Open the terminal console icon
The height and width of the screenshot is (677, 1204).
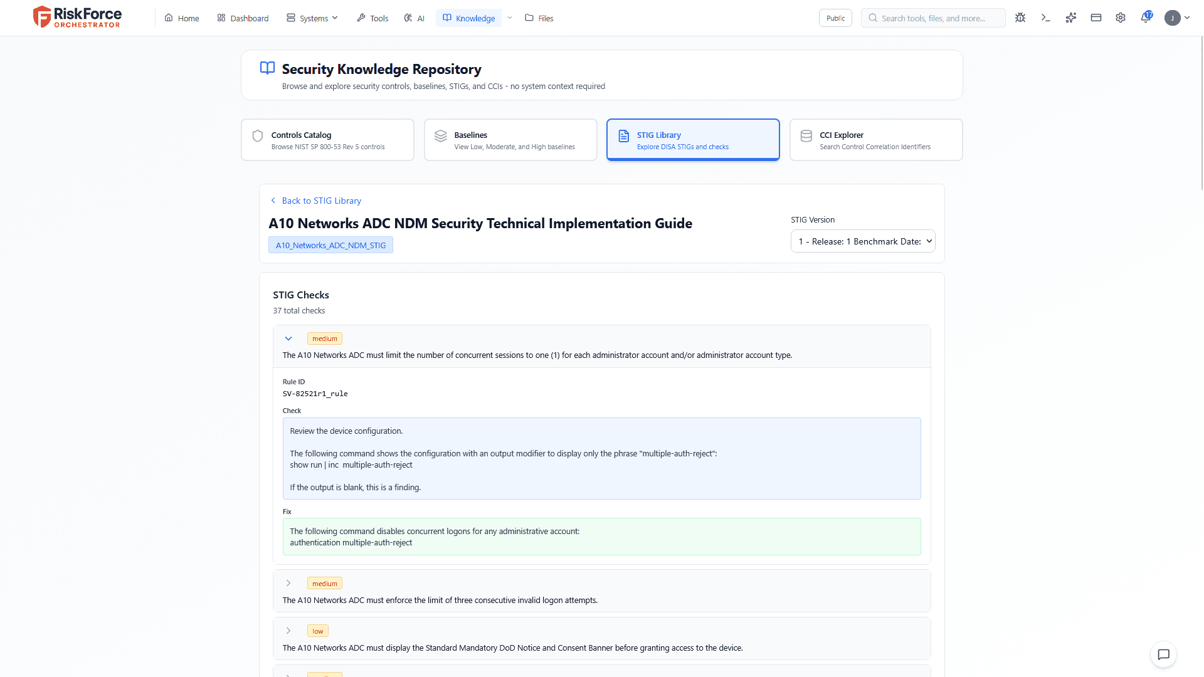1045,18
